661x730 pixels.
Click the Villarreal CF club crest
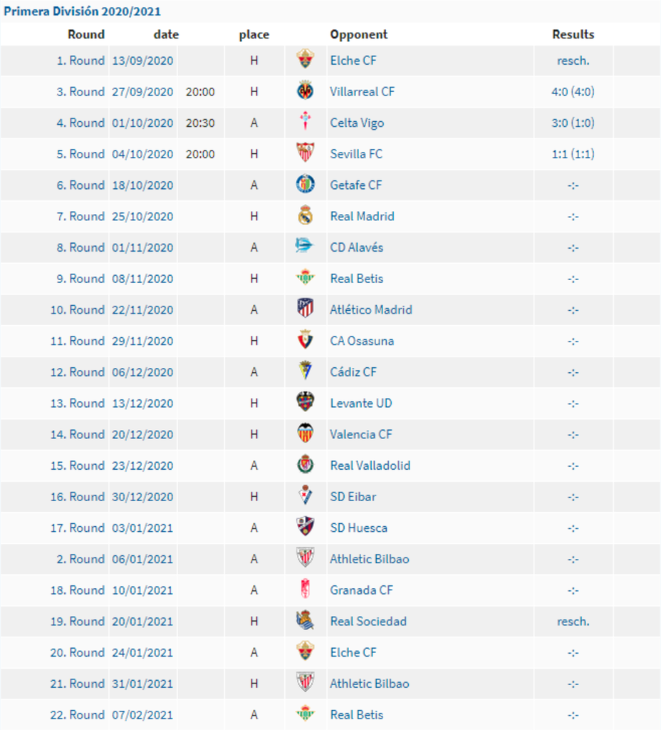[306, 91]
